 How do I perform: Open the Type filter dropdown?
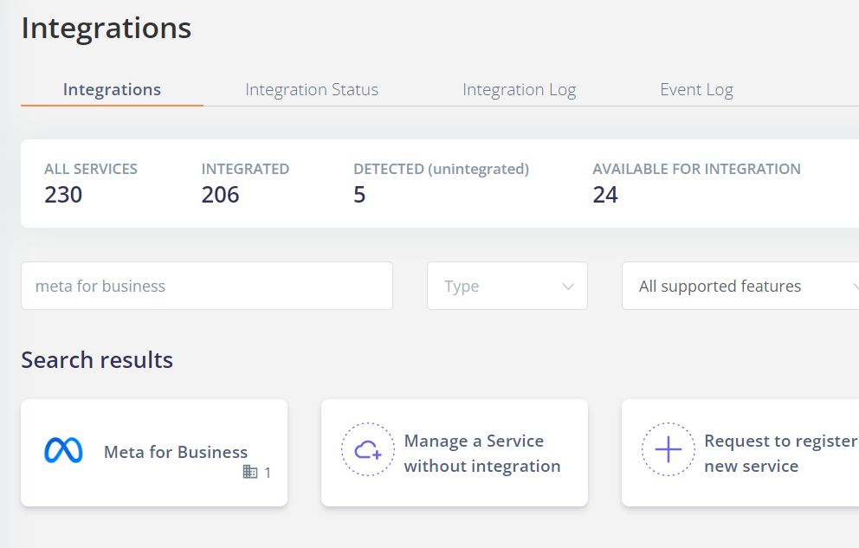(x=507, y=286)
